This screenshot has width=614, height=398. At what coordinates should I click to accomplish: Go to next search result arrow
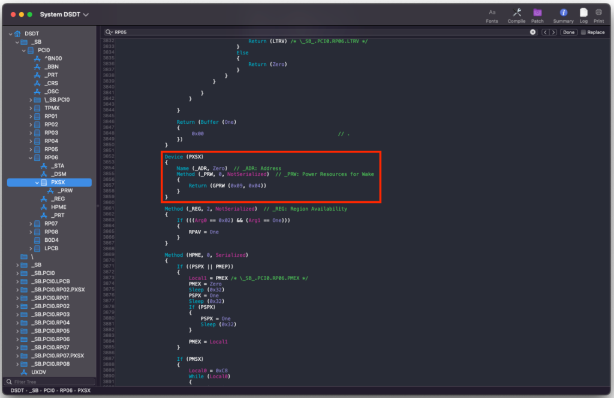click(x=554, y=32)
